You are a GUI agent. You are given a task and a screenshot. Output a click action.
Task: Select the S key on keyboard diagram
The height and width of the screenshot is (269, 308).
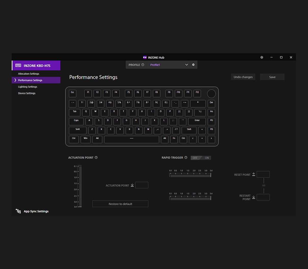point(99,122)
